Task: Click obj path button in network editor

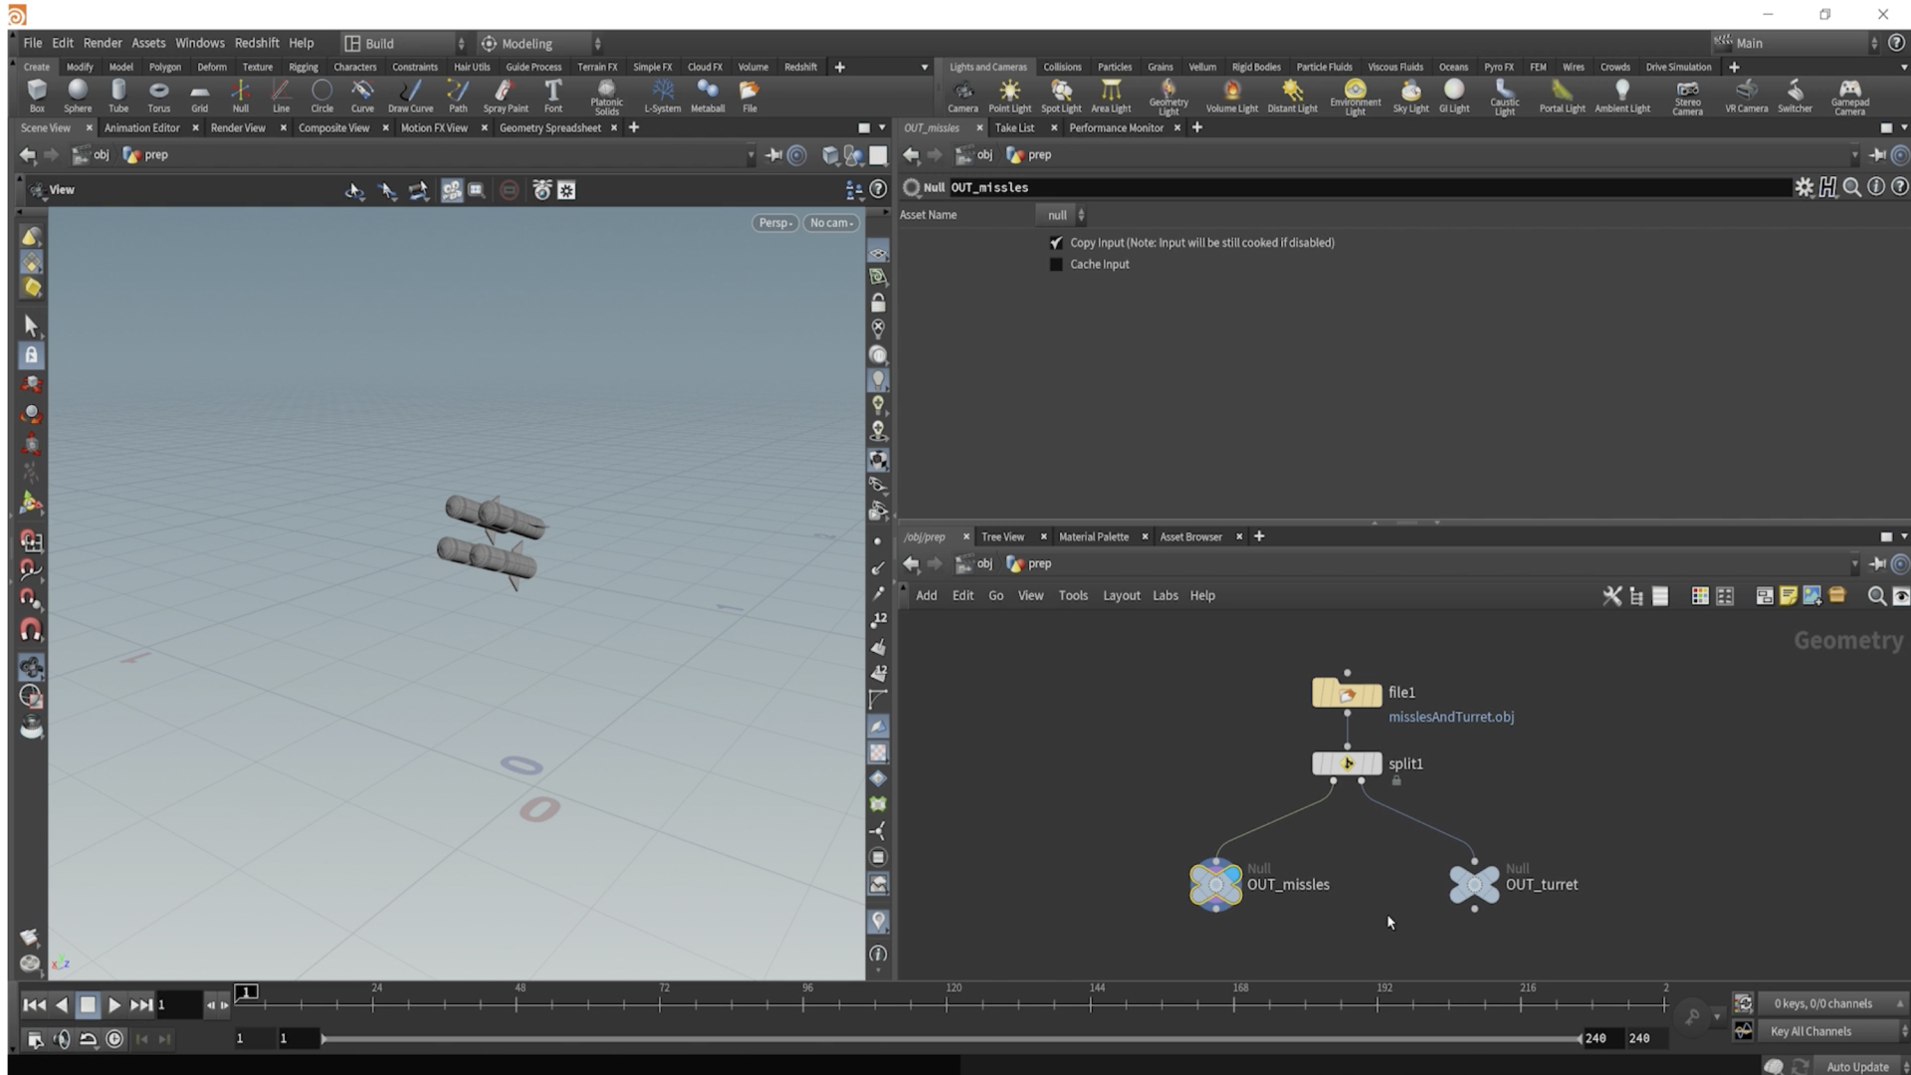Action: click(x=975, y=564)
